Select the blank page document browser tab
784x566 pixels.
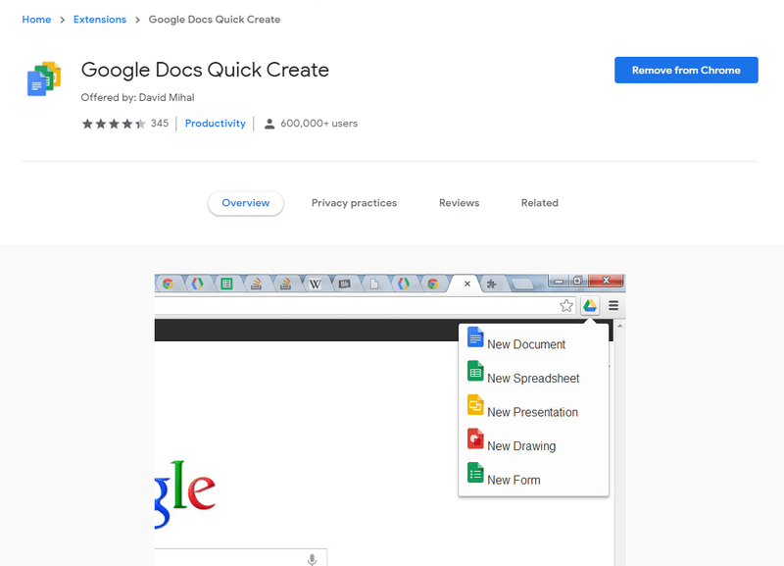374,283
